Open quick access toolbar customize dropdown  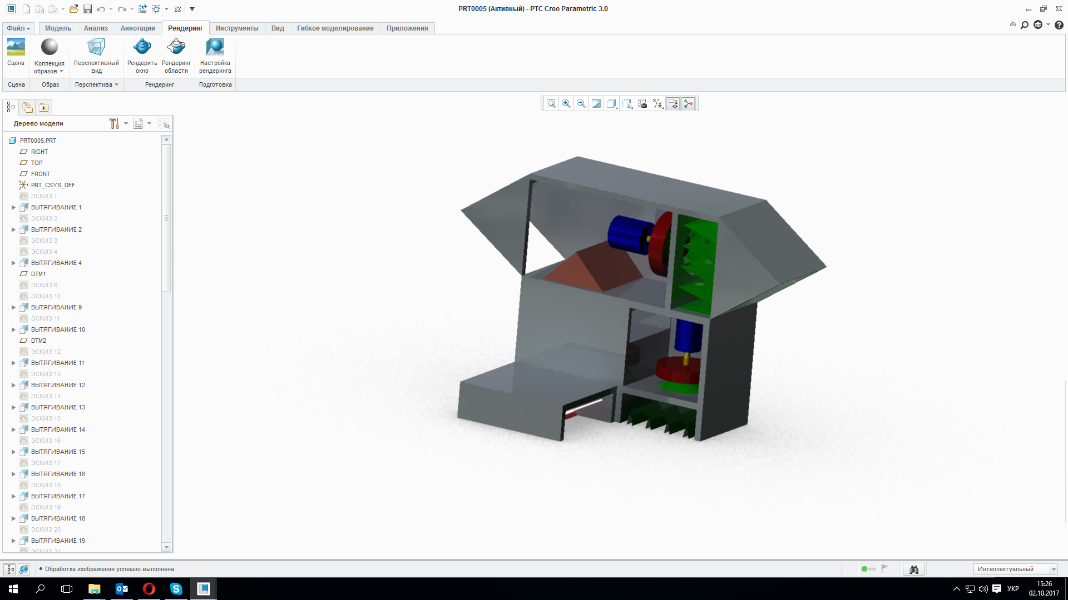pos(192,9)
